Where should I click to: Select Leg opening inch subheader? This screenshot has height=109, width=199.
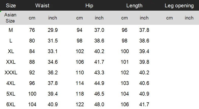point(189,18)
